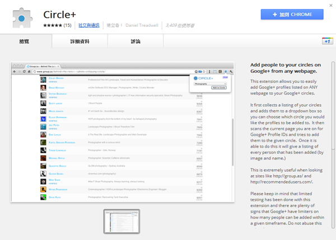Image resolution: width=336 pixels, height=240 pixels.
Task: Open the large extension screenshot preview
Action: 123,132
